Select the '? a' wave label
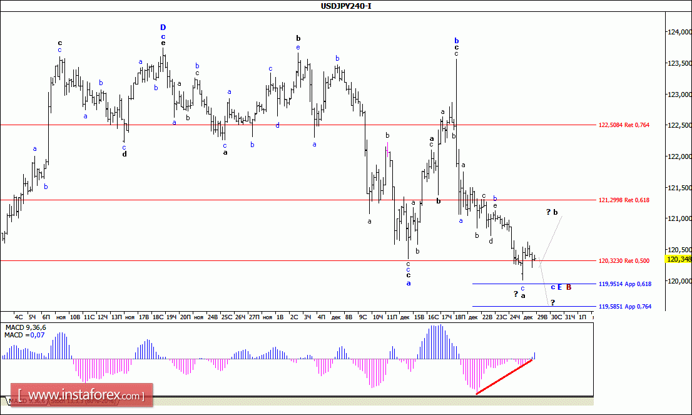The height and width of the screenshot is (415, 692). [x=519, y=294]
